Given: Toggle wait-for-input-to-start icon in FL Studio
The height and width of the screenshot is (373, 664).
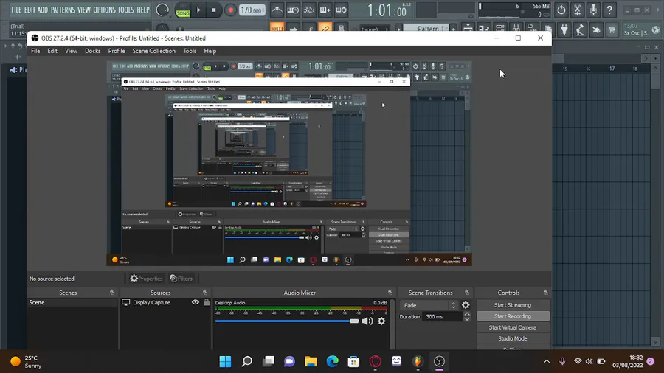Looking at the screenshot, I should pyautogui.click(x=293, y=10).
